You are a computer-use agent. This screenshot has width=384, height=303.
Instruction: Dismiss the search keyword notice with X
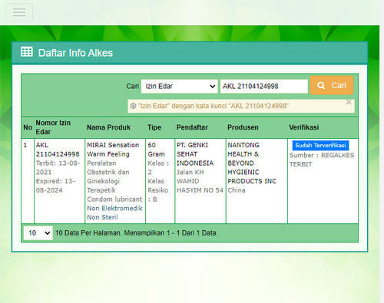(x=349, y=102)
